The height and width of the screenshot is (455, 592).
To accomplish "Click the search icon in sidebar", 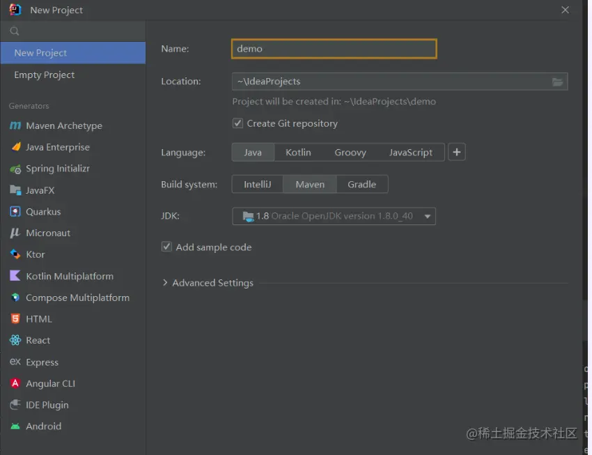I will (15, 31).
